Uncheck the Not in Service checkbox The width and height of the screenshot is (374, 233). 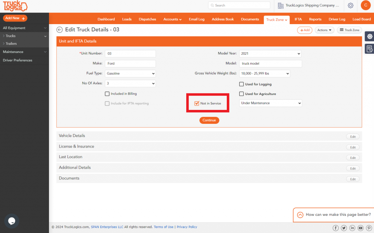pos(196,103)
